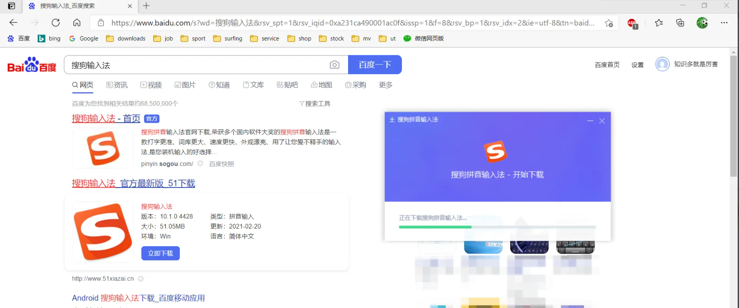Open the tab actions menu icon

tap(12, 6)
